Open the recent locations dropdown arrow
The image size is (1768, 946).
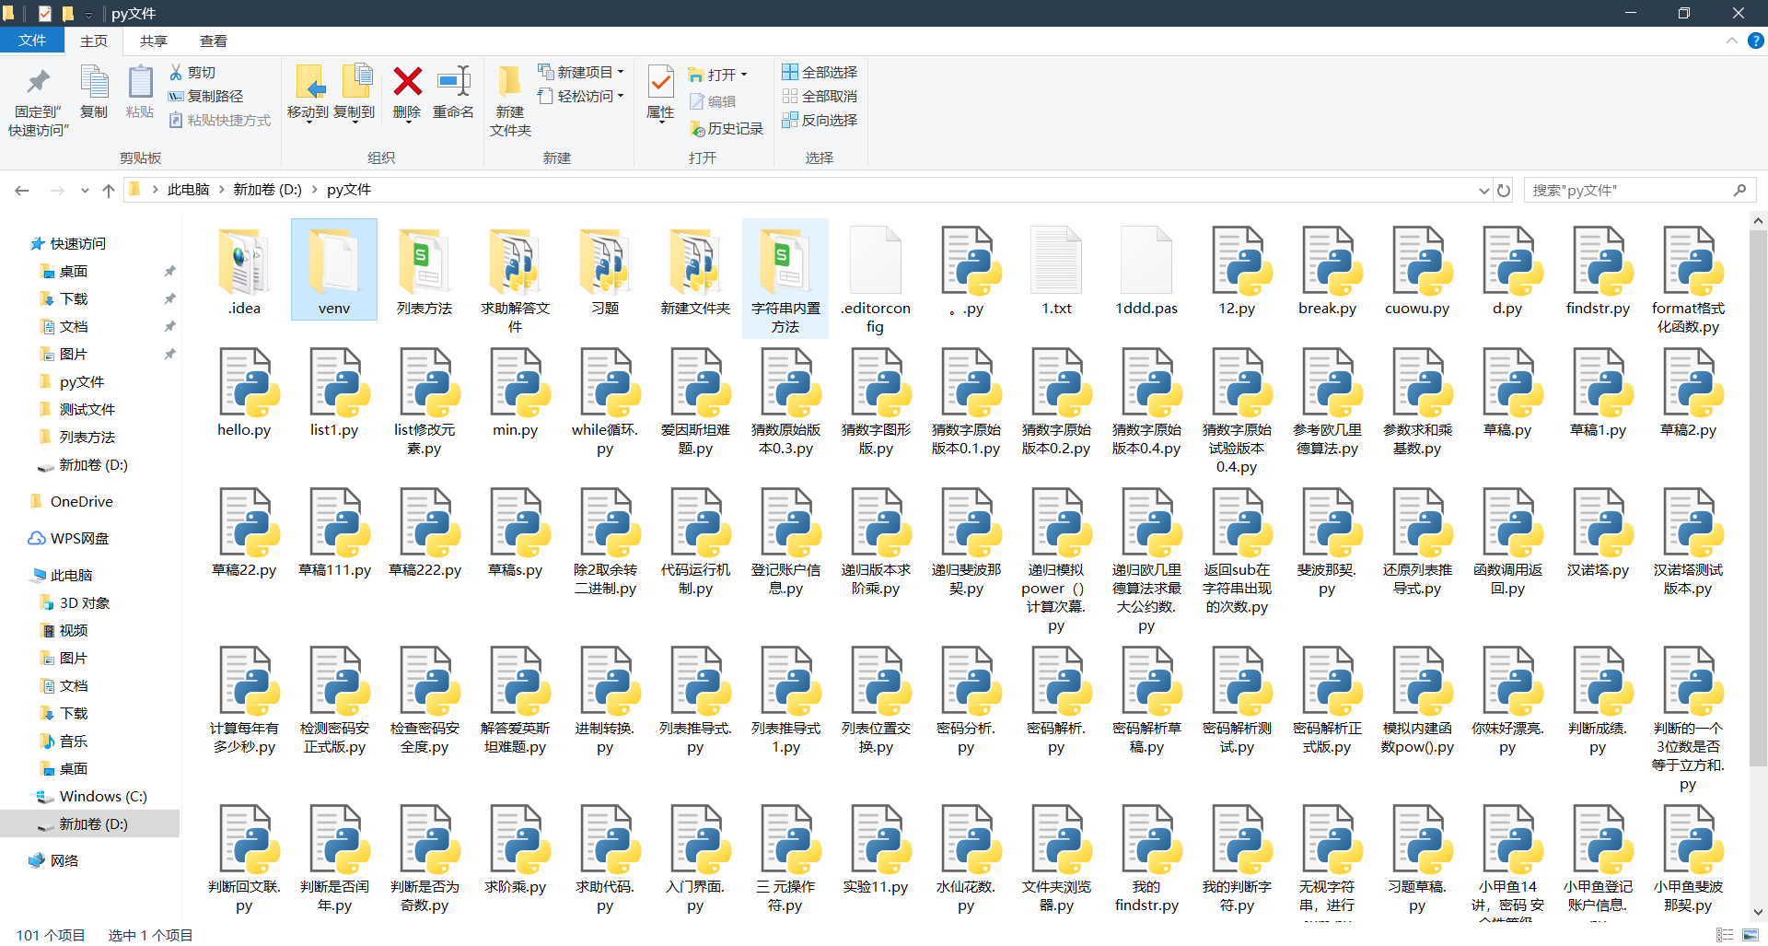[x=85, y=191]
